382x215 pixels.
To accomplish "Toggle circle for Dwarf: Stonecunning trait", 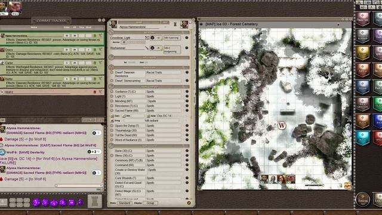I will [x=112, y=81].
